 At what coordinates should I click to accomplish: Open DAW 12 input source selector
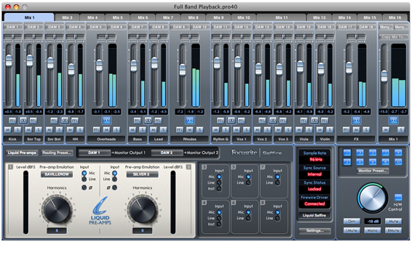242,27
